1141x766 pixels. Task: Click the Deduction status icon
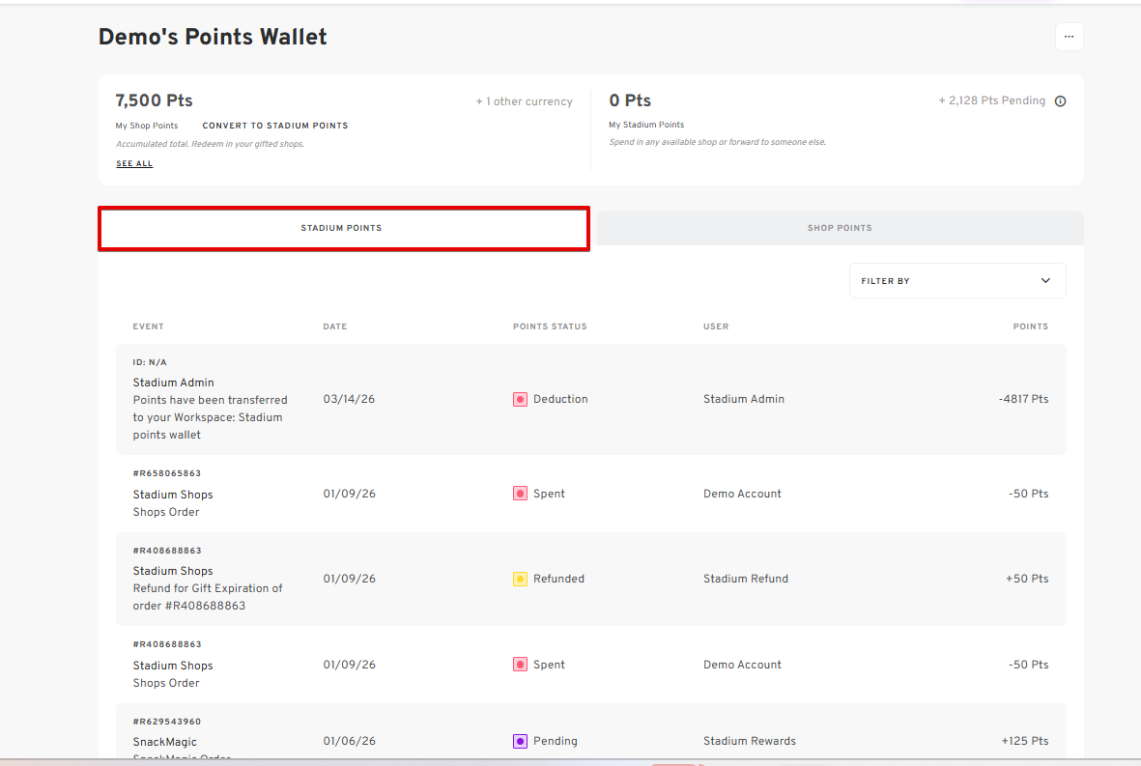pyautogui.click(x=520, y=399)
